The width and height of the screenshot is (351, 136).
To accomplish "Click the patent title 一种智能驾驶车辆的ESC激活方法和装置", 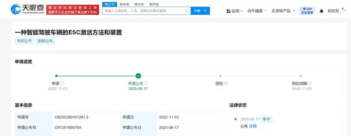I will (69, 32).
